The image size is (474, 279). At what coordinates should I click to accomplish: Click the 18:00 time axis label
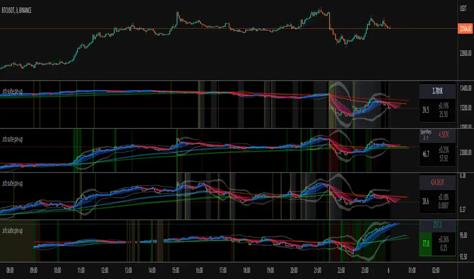(246, 270)
